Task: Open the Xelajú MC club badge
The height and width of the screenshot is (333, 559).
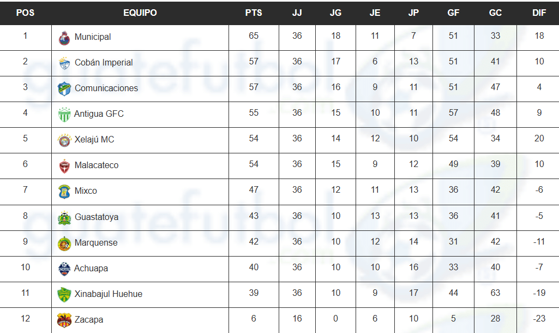Action: (64, 140)
